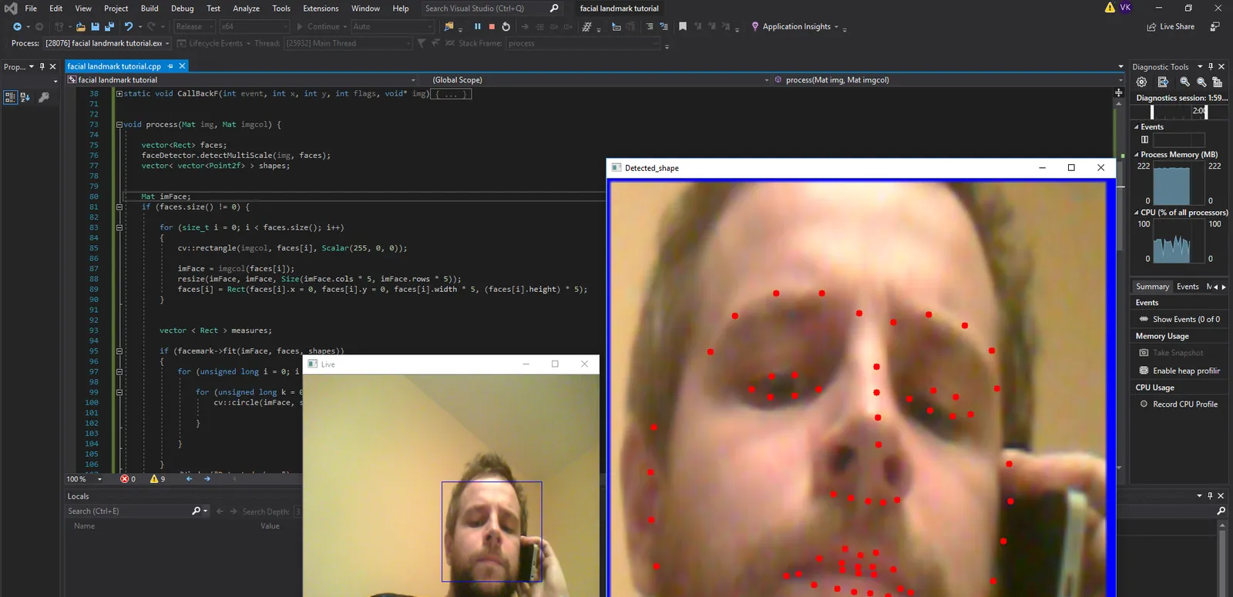Image resolution: width=1233 pixels, height=597 pixels.
Task: Stop debugging with the red square
Action: pyautogui.click(x=492, y=26)
